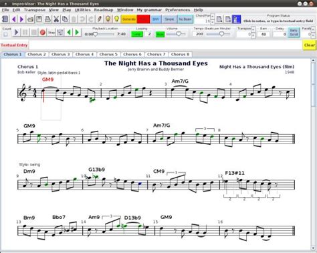The width and height of the screenshot is (317, 253).
Task: Cut selection with the scissors icon
Action: coord(56,19)
